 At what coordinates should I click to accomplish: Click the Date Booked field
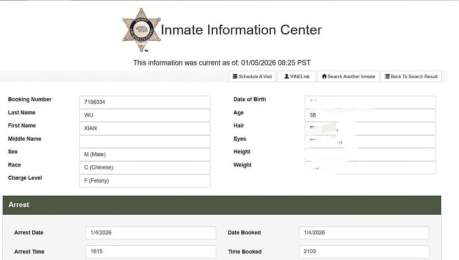[x=364, y=232]
